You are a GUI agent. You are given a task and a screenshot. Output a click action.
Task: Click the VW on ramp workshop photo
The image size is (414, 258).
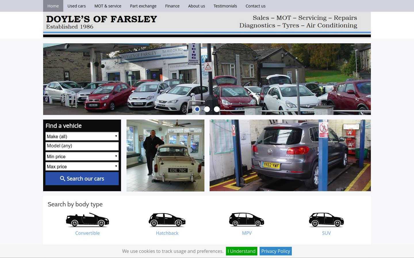click(x=290, y=155)
